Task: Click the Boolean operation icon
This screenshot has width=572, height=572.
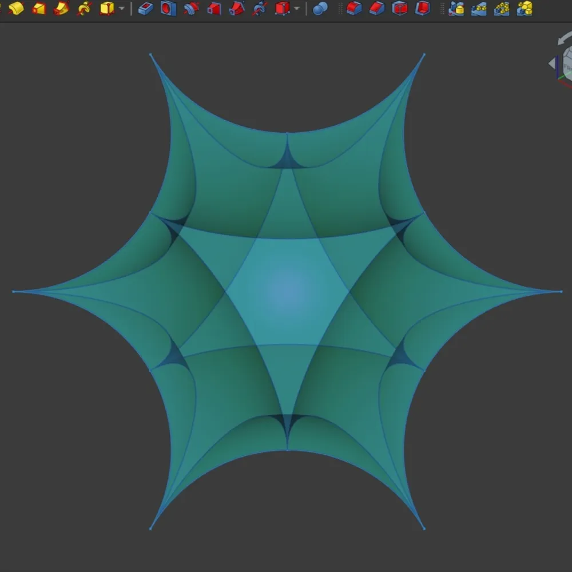Action: [x=320, y=8]
